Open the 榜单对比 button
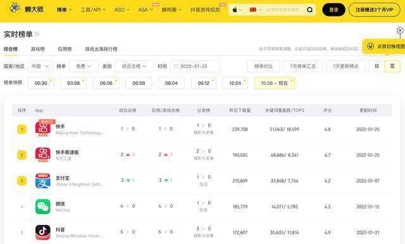 263,67
